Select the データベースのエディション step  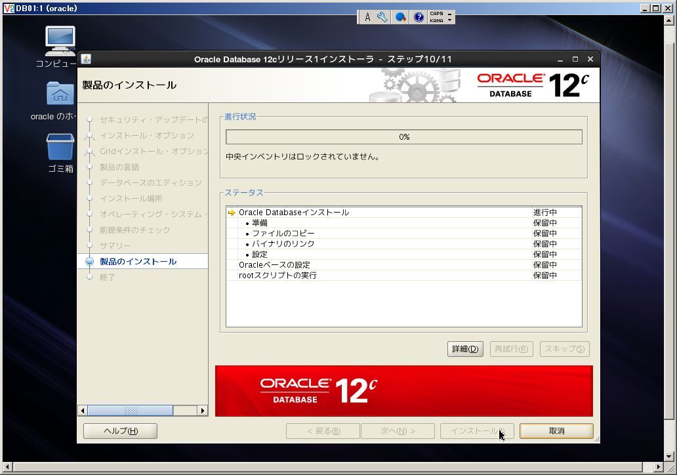(x=151, y=182)
